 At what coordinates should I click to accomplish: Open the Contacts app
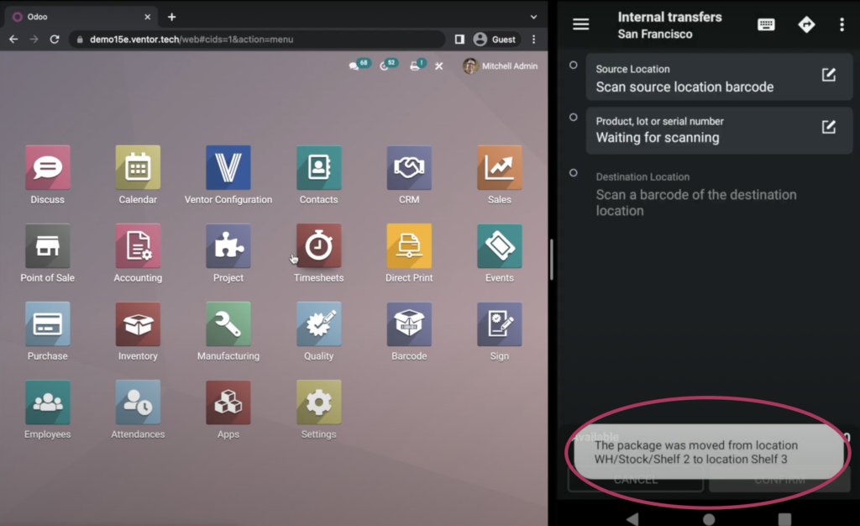click(x=318, y=168)
